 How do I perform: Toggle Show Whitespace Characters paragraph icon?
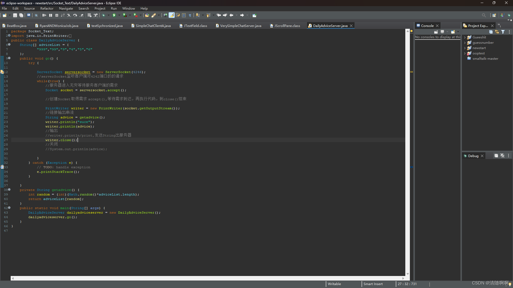tap(190, 15)
